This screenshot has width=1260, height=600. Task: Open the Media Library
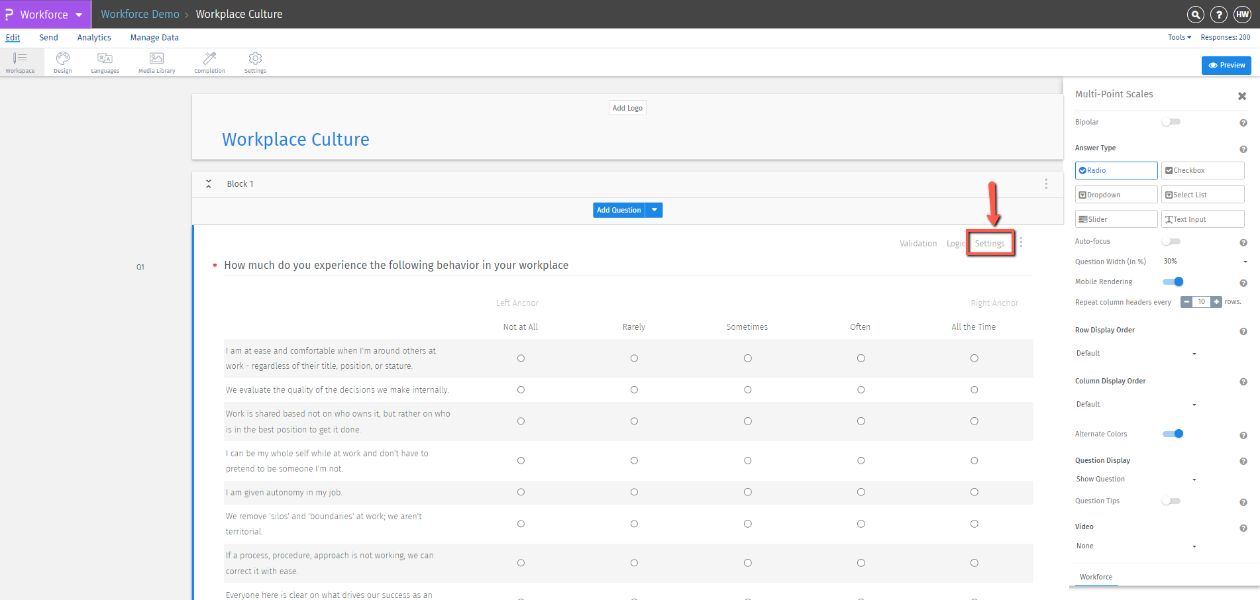click(x=156, y=62)
